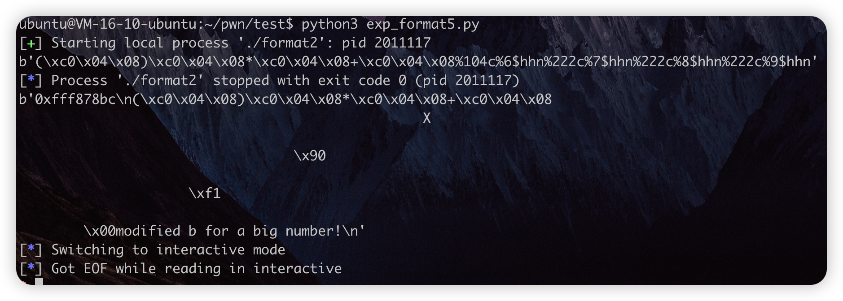Image resolution: width=843 pixels, height=301 pixels.
Task: Click the 'pid 2011117' text on second line
Action: [x=386, y=43]
